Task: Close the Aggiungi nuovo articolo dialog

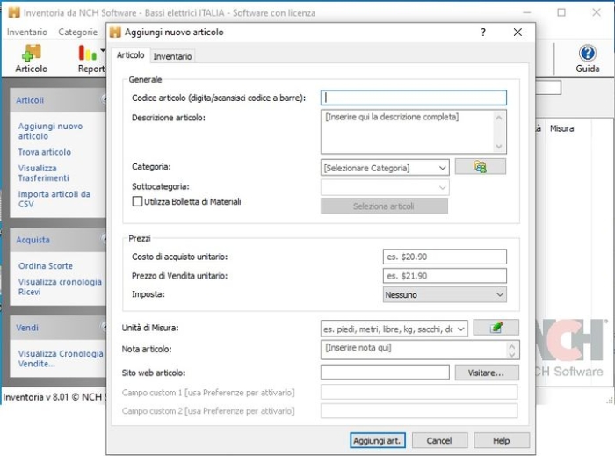Action: pos(517,33)
